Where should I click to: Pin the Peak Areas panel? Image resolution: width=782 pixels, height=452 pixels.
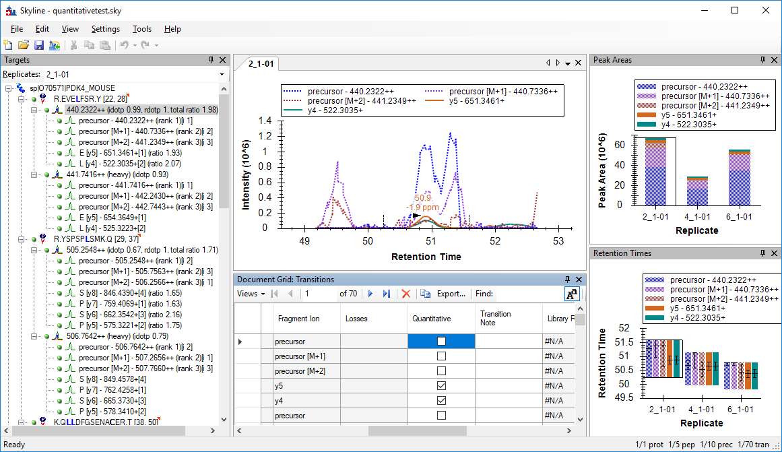pos(762,60)
